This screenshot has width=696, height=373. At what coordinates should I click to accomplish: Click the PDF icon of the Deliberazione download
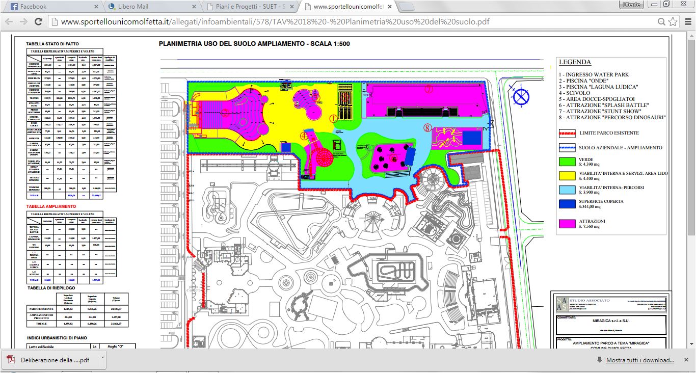pyautogui.click(x=10, y=360)
